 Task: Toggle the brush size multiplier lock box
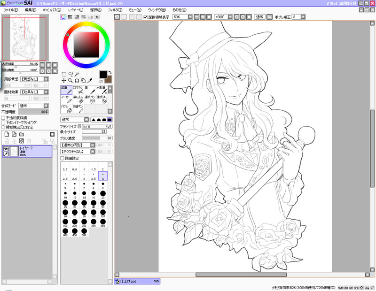[x=79, y=126]
